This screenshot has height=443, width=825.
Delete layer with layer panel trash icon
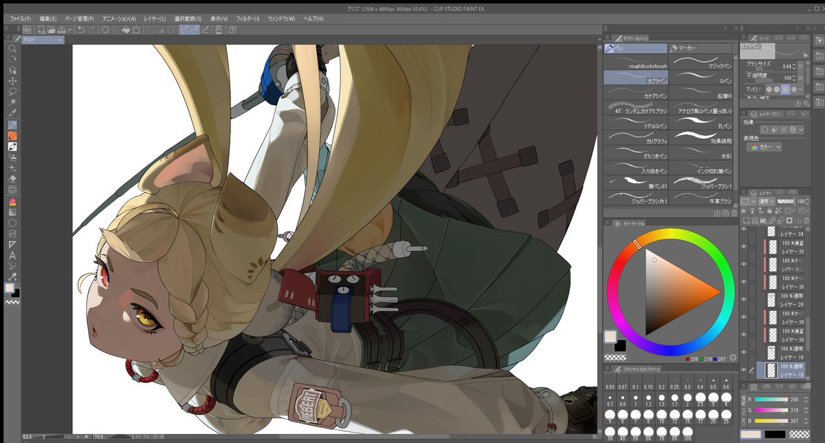point(806,219)
